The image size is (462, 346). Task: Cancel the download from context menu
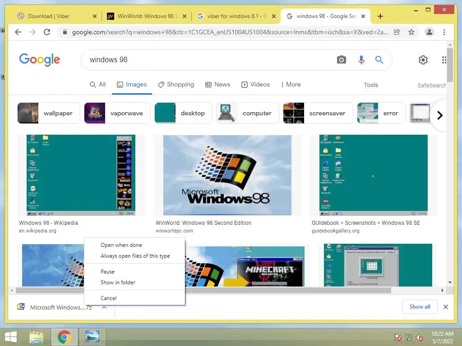pos(134,298)
